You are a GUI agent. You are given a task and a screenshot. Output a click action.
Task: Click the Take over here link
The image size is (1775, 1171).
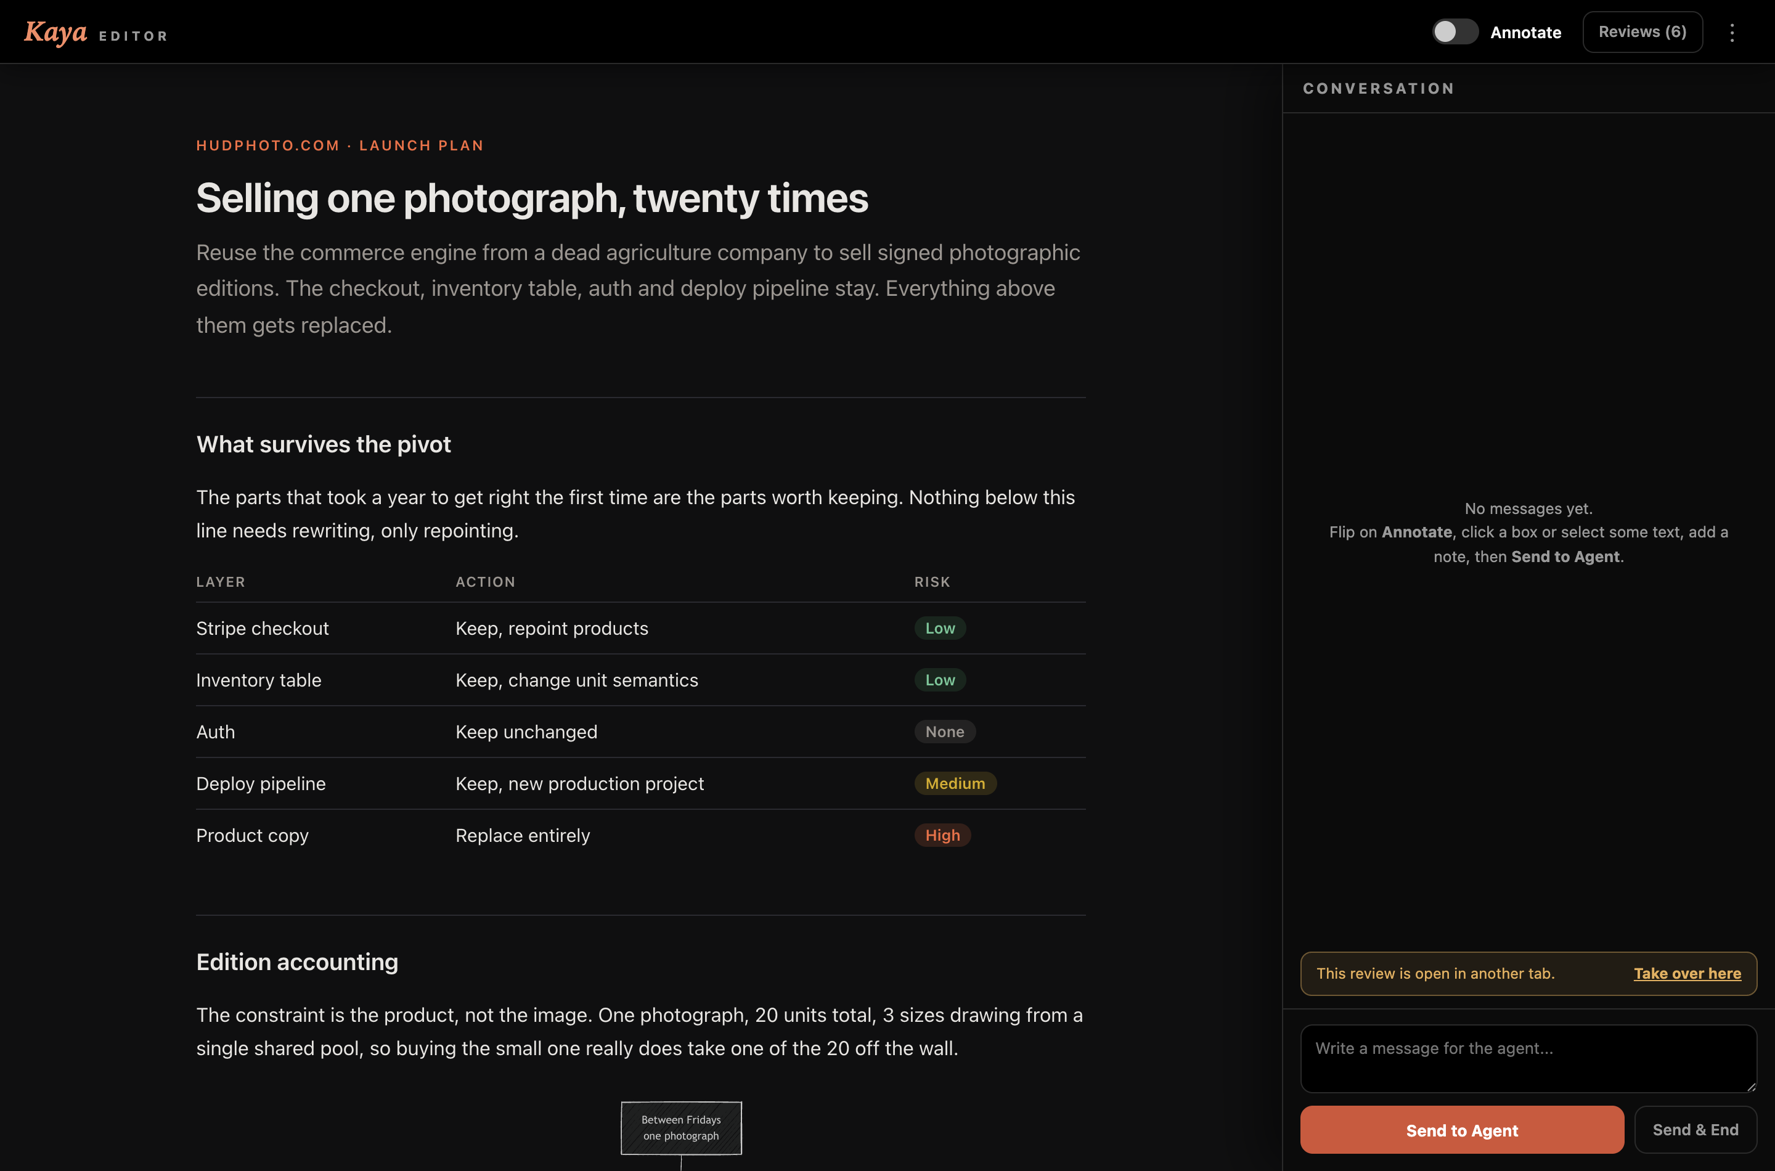pos(1687,973)
